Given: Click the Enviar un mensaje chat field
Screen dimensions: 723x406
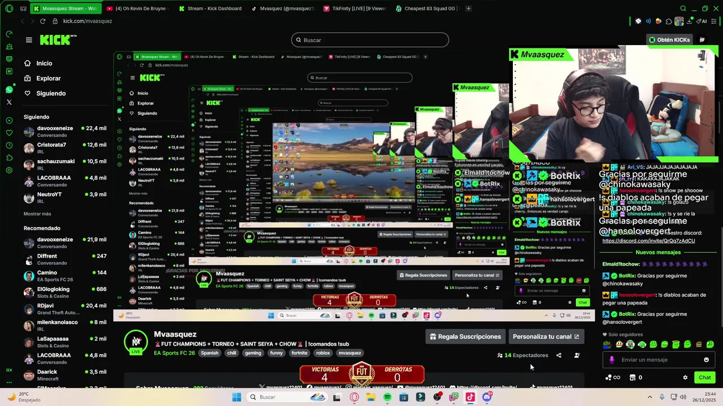Looking at the screenshot, I should click(x=658, y=360).
